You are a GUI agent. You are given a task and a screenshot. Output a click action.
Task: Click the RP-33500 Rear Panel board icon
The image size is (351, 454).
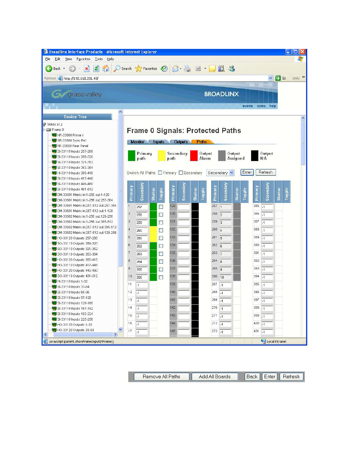click(x=54, y=146)
